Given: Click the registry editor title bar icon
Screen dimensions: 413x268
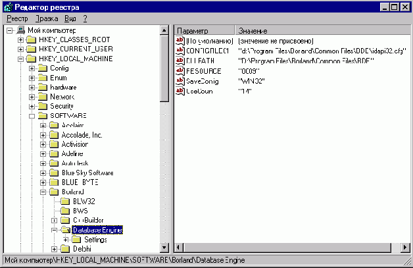Looking at the screenshot, I should [x=9, y=7].
